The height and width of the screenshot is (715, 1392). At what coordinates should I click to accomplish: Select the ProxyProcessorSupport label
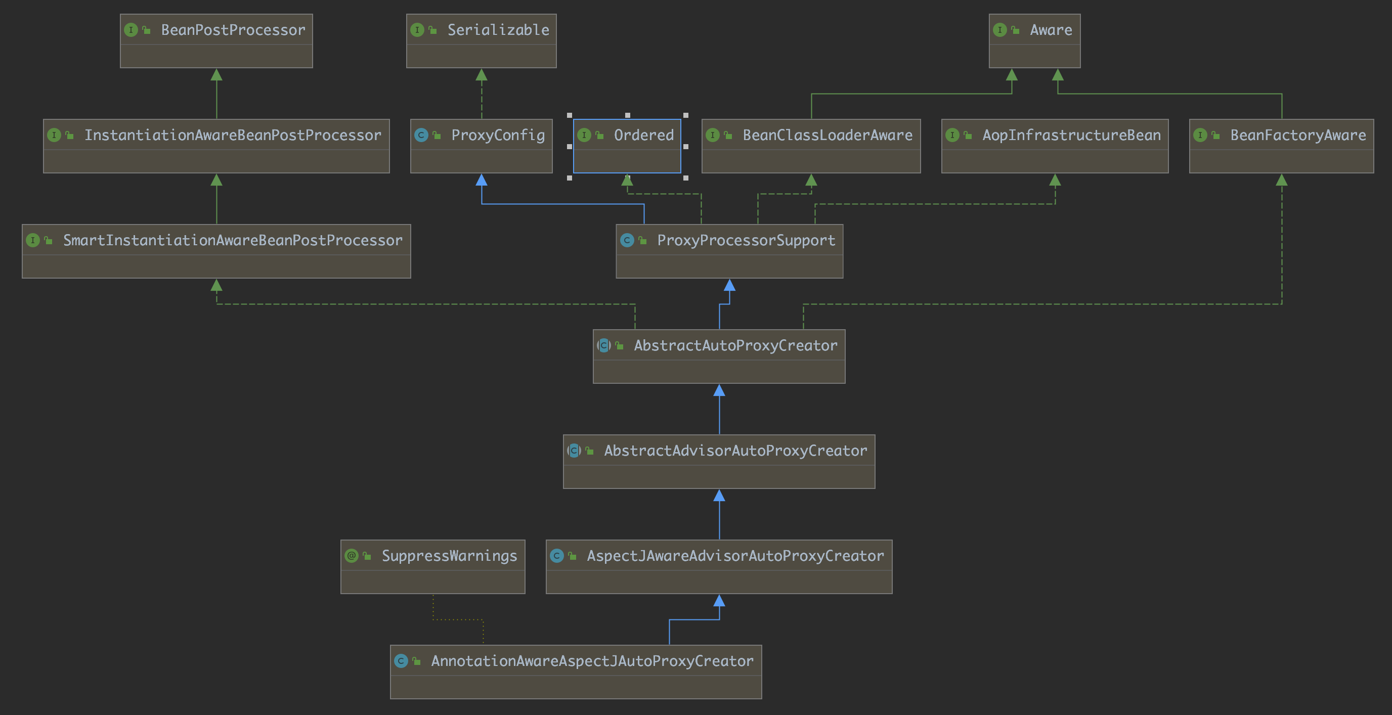746,241
